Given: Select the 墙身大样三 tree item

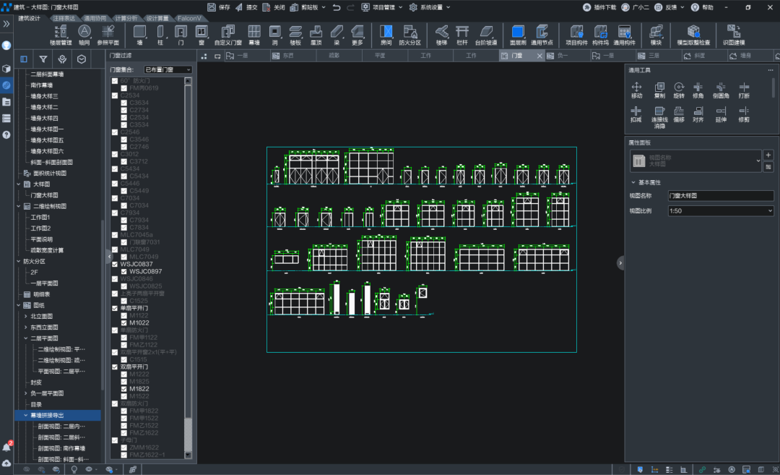Looking at the screenshot, I should 44,96.
